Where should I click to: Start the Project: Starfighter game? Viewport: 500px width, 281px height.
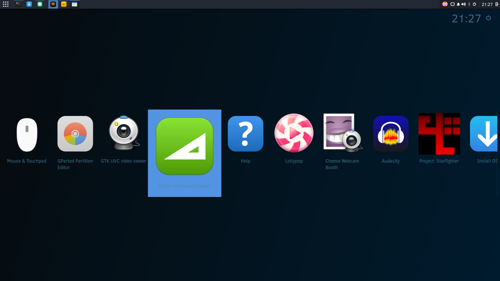coord(439,134)
